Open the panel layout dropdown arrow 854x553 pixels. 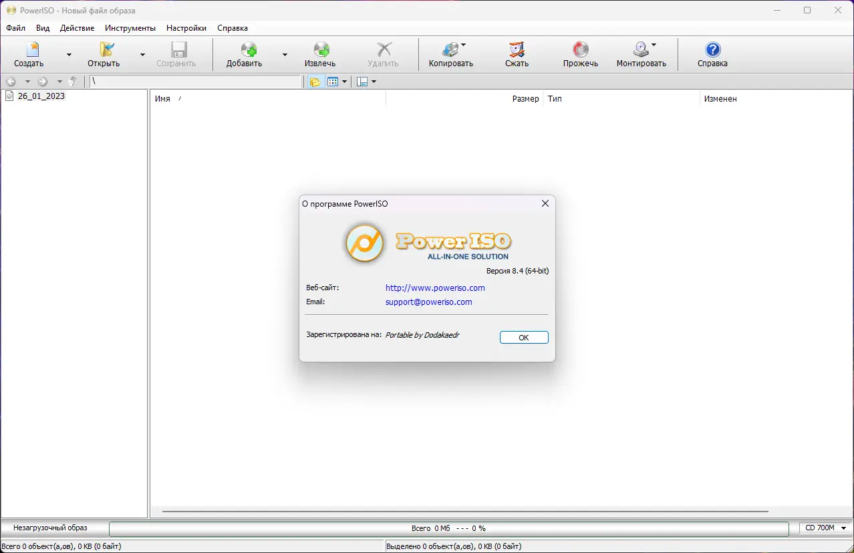coord(374,82)
